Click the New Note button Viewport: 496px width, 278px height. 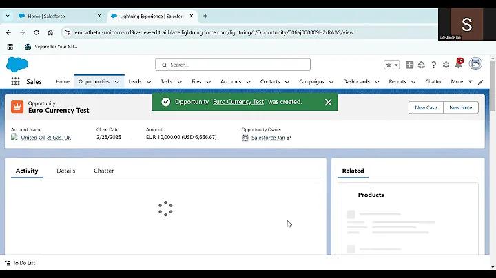pos(461,108)
